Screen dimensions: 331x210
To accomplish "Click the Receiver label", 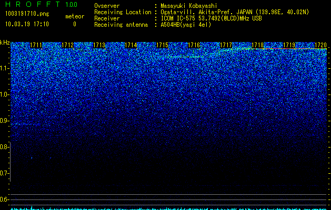I will (107, 18).
